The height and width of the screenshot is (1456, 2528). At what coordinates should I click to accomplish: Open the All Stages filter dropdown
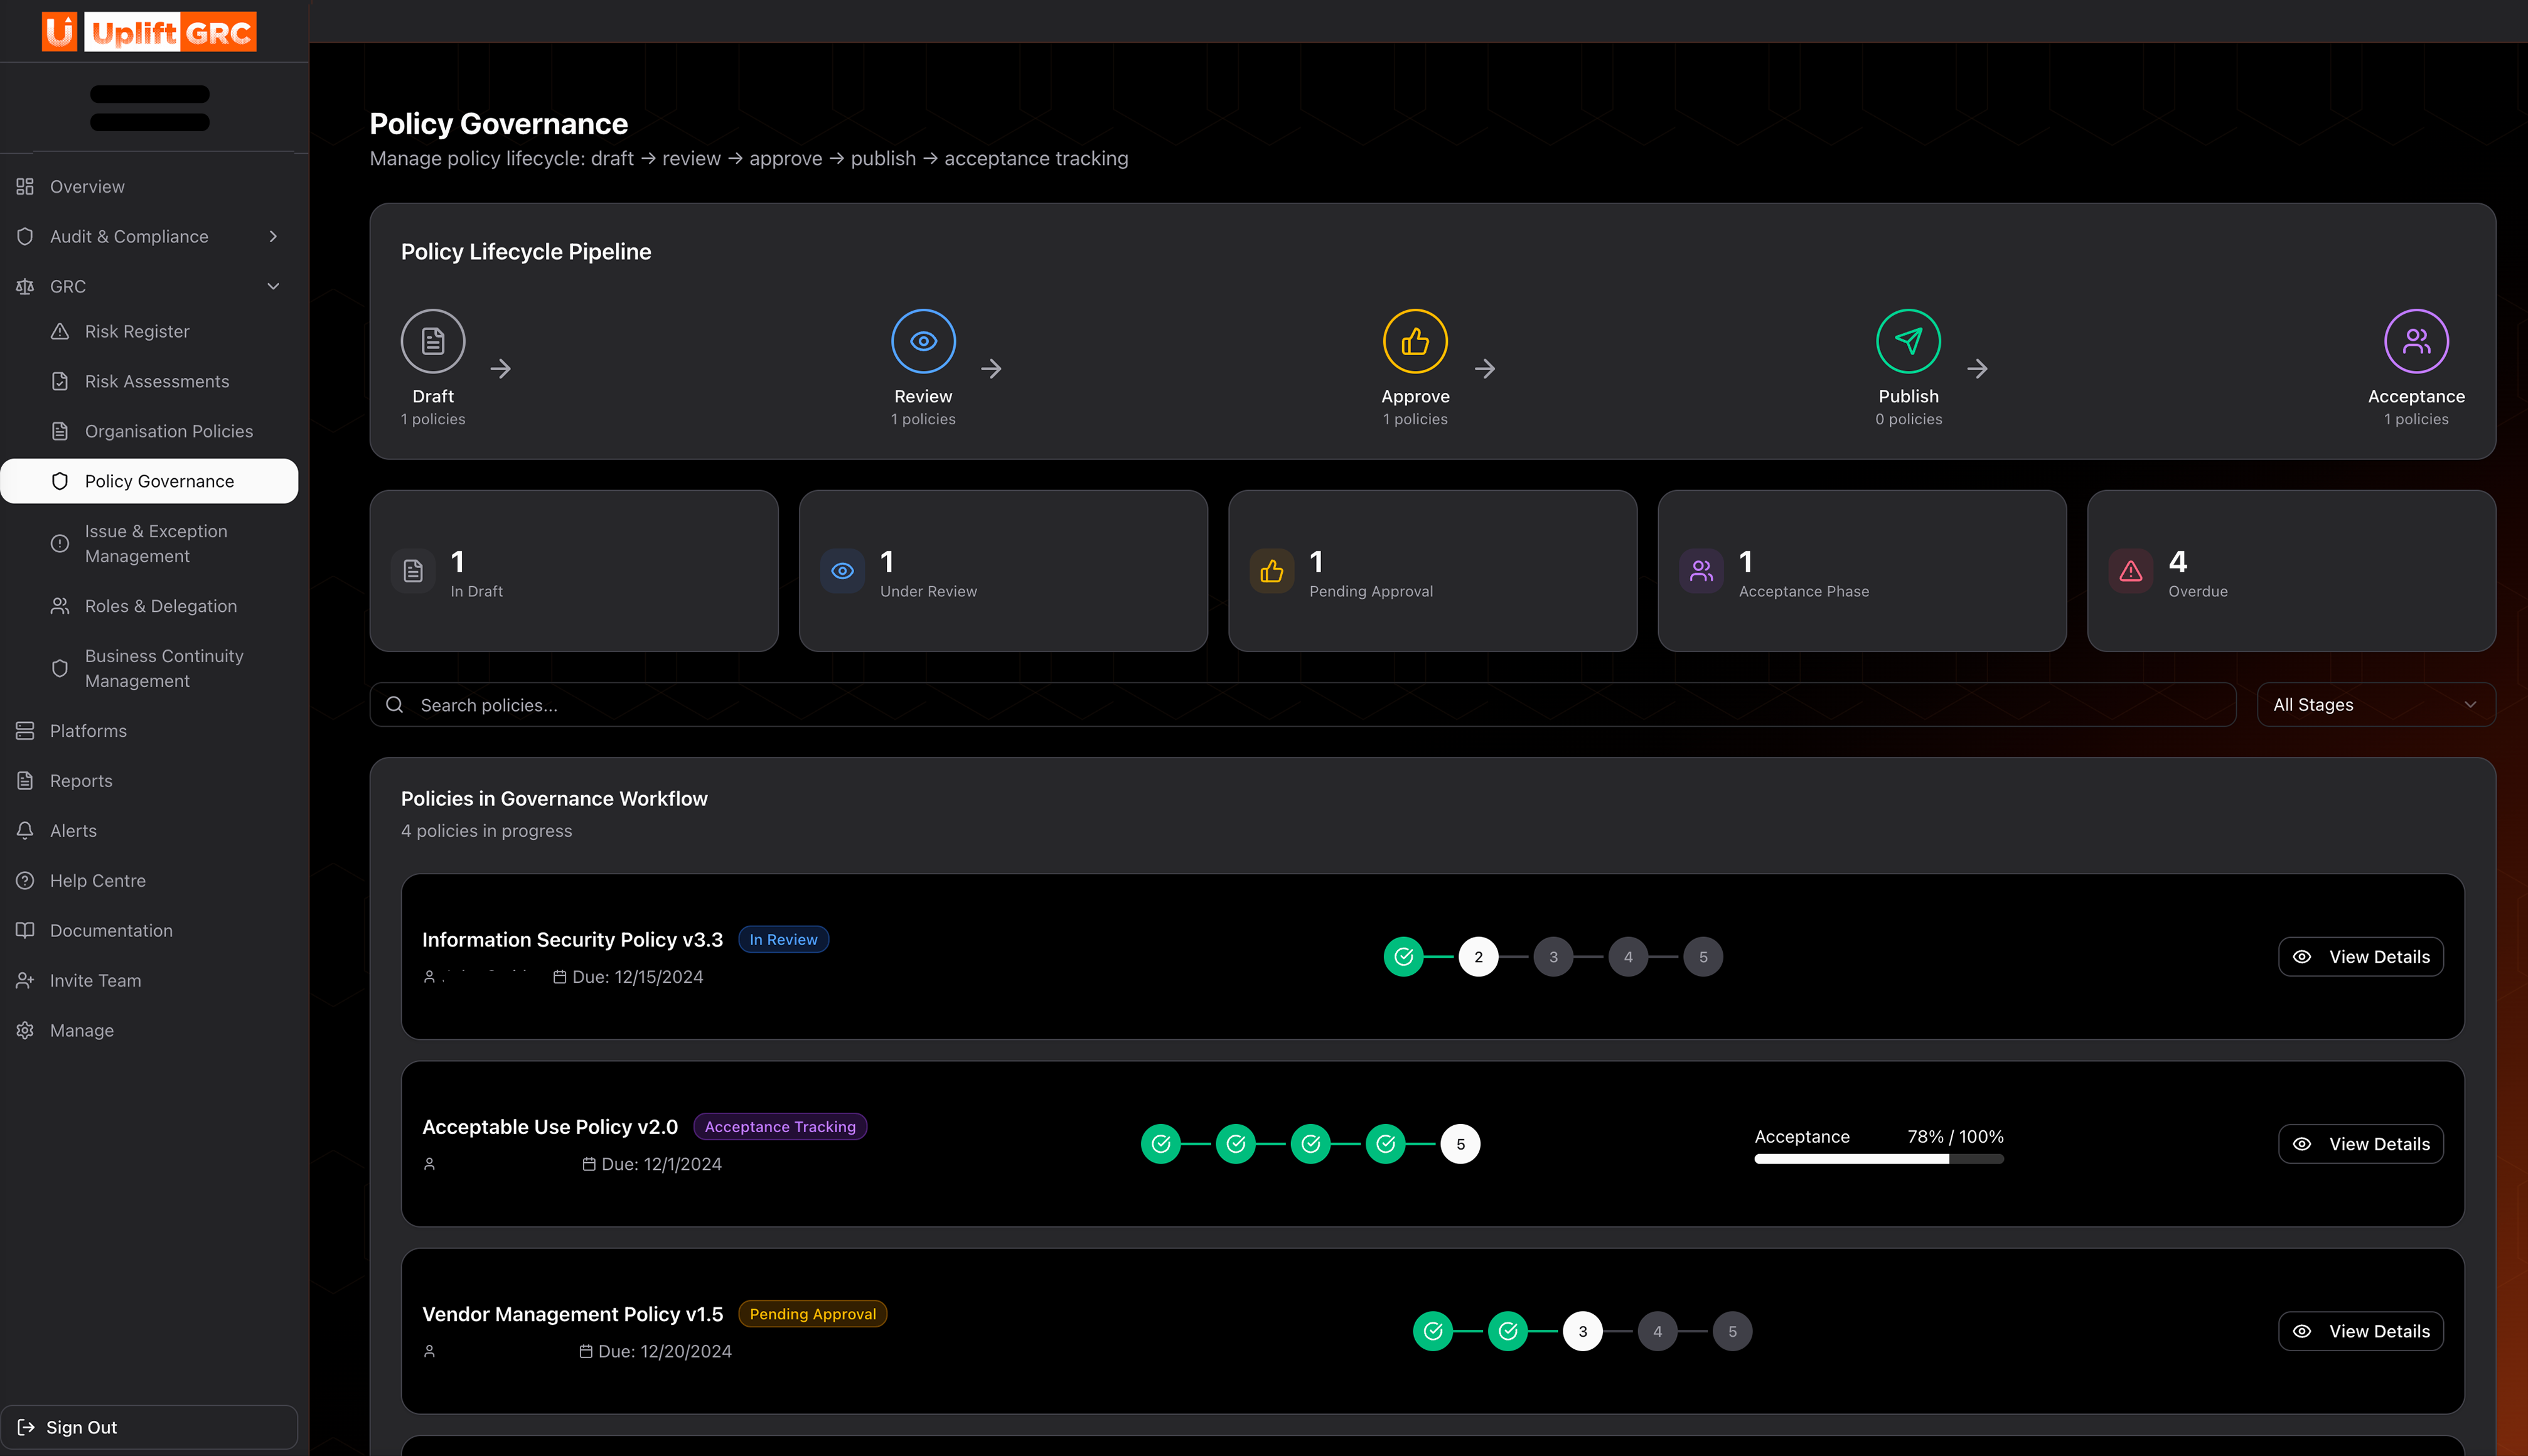[x=2375, y=705]
